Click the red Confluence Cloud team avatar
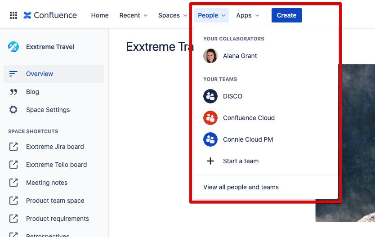Viewport: 375px width, 237px height. [210, 118]
